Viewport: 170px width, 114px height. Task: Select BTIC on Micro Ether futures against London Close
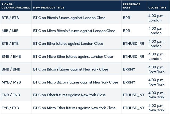click(73, 56)
